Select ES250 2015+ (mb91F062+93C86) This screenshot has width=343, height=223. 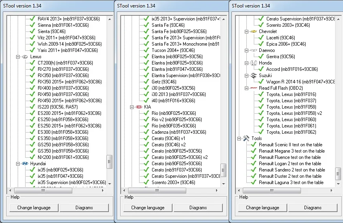[69, 126]
